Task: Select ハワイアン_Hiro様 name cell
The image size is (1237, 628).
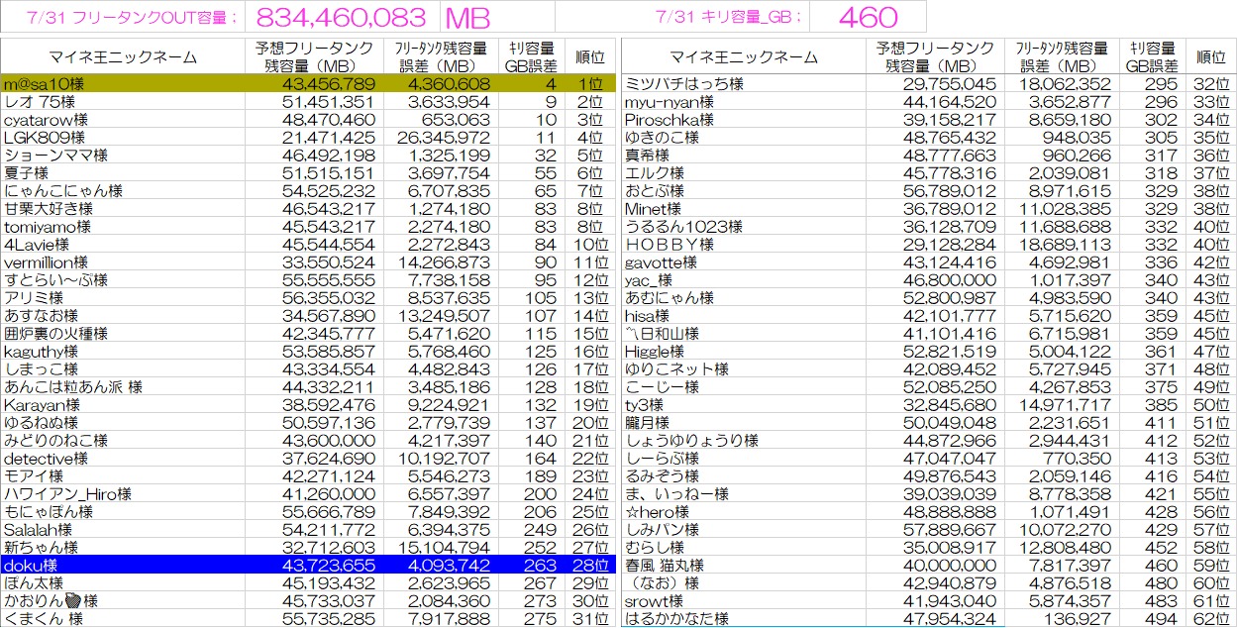Action: [x=123, y=494]
